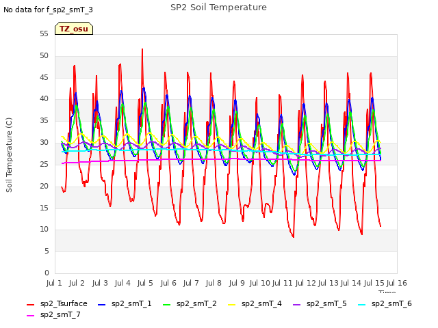Click the Jul 9 x-axis tick label
Screen dimensions: 438x328
[x=237, y=283]
